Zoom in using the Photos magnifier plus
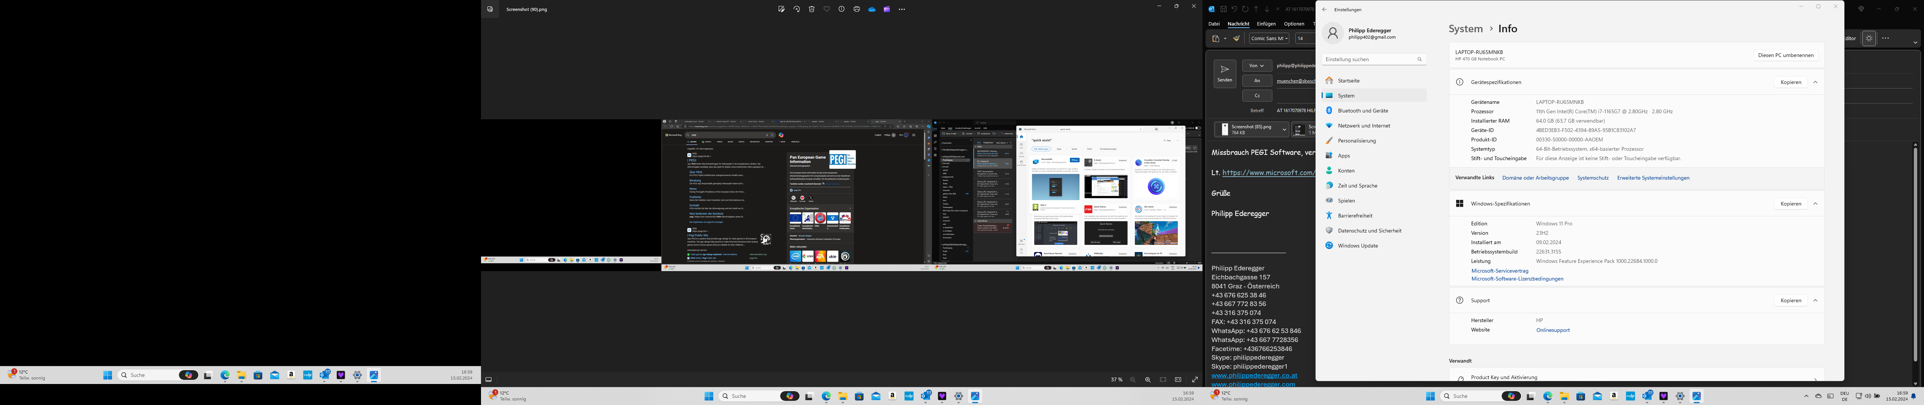The width and height of the screenshot is (1924, 405). click(1148, 379)
